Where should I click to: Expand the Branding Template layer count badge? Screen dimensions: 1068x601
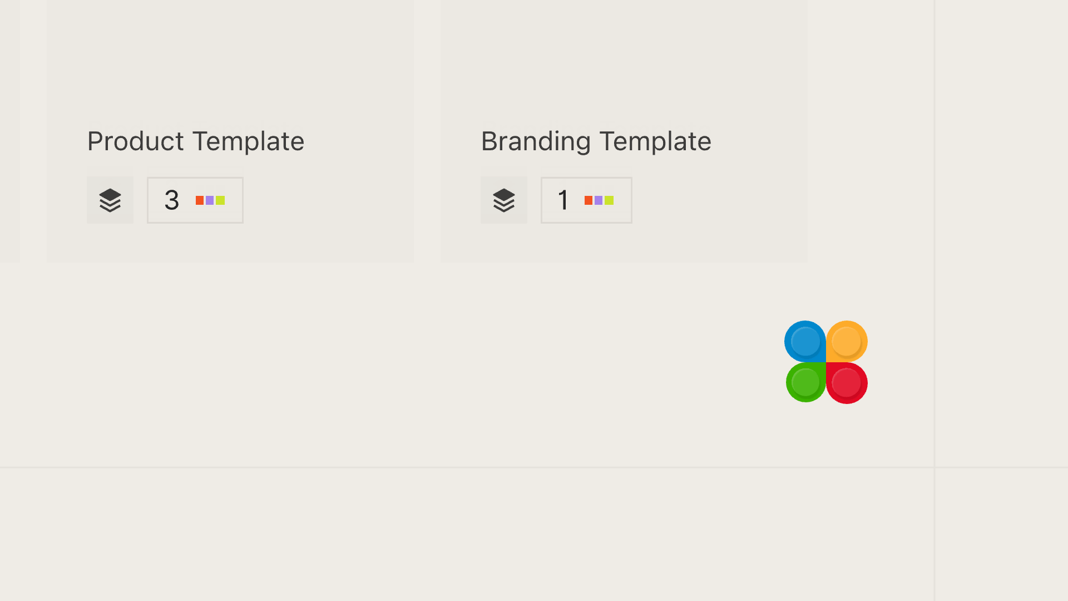click(x=586, y=200)
